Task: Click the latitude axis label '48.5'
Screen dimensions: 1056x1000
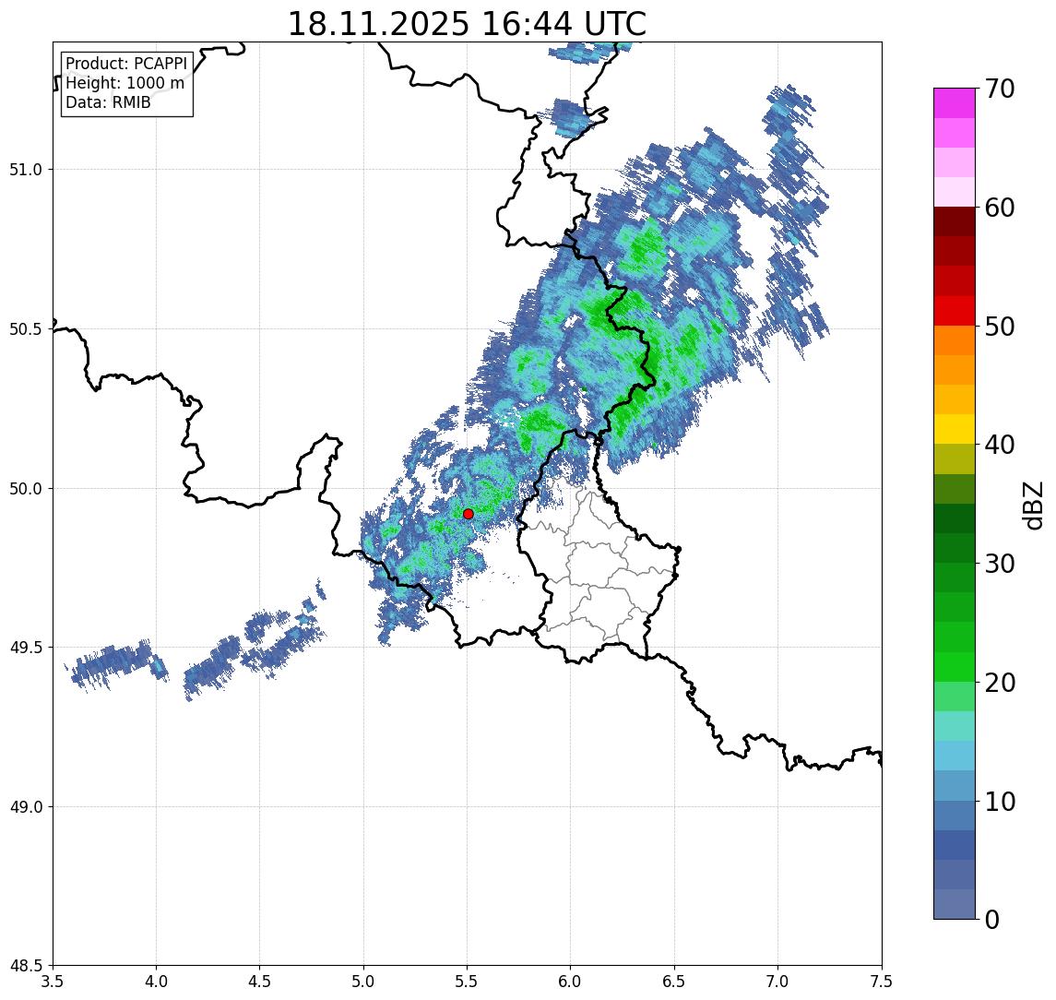Action: 26,966
